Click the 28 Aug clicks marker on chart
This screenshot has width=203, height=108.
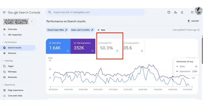click(173, 80)
